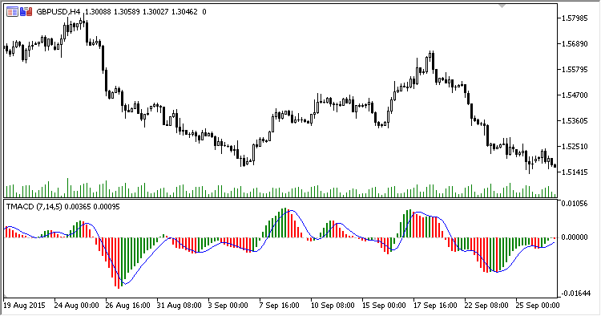Viewport: 601px width, 316px height.
Task: Click the OHLC value 1.30462
Action: 184,12
